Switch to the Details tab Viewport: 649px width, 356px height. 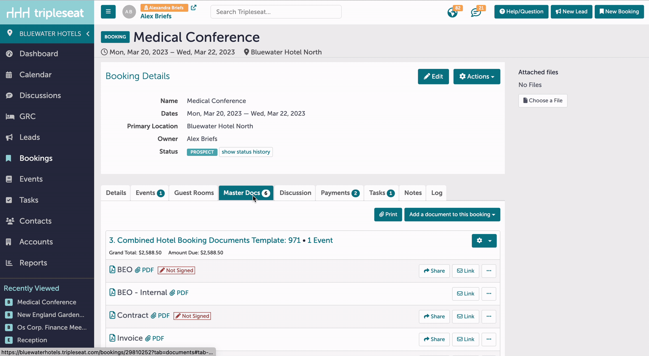point(116,193)
